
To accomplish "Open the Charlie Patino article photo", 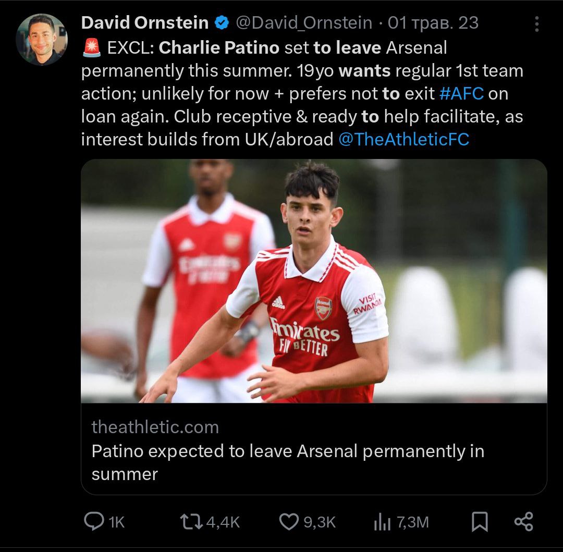I will [x=314, y=281].
